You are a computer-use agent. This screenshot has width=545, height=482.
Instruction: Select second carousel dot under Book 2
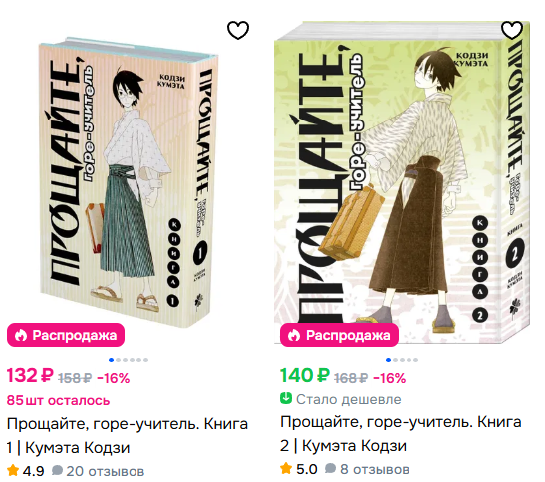(396, 361)
